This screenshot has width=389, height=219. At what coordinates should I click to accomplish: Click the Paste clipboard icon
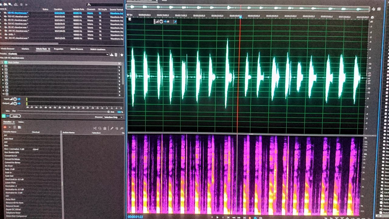(105, 128)
